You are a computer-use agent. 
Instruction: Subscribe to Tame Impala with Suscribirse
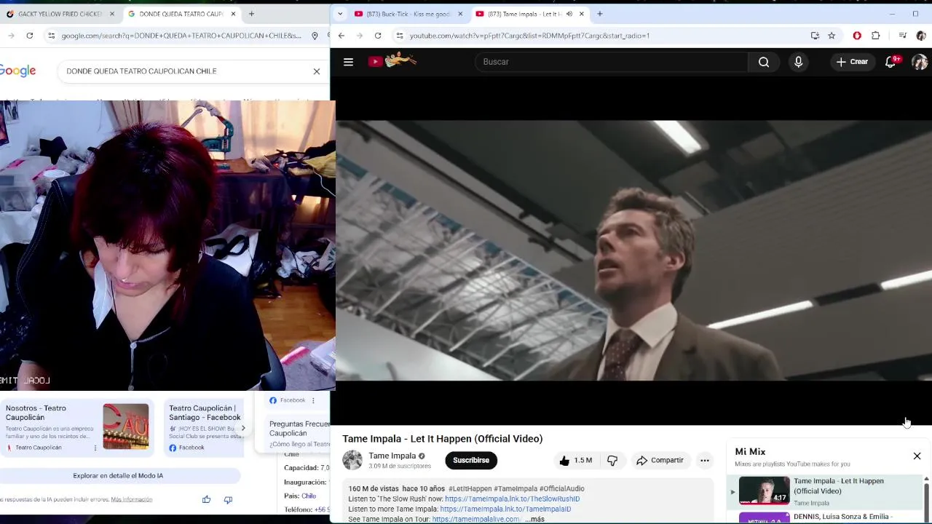pos(471,460)
